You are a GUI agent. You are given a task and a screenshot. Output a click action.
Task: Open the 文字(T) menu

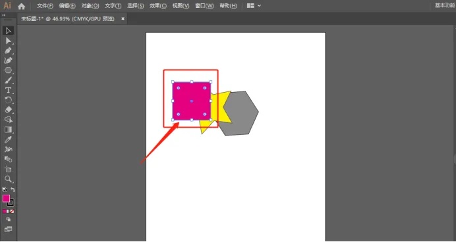pos(113,6)
